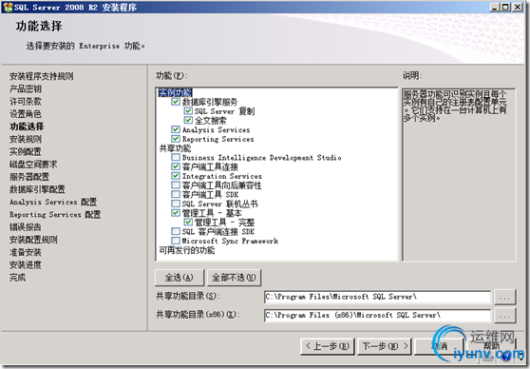Click the 下一步(N) next button
Viewport: 530px width, 369px height.
(x=385, y=346)
